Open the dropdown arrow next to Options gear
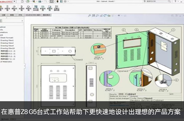The height and width of the screenshot is (121, 184). [x=68, y=2]
